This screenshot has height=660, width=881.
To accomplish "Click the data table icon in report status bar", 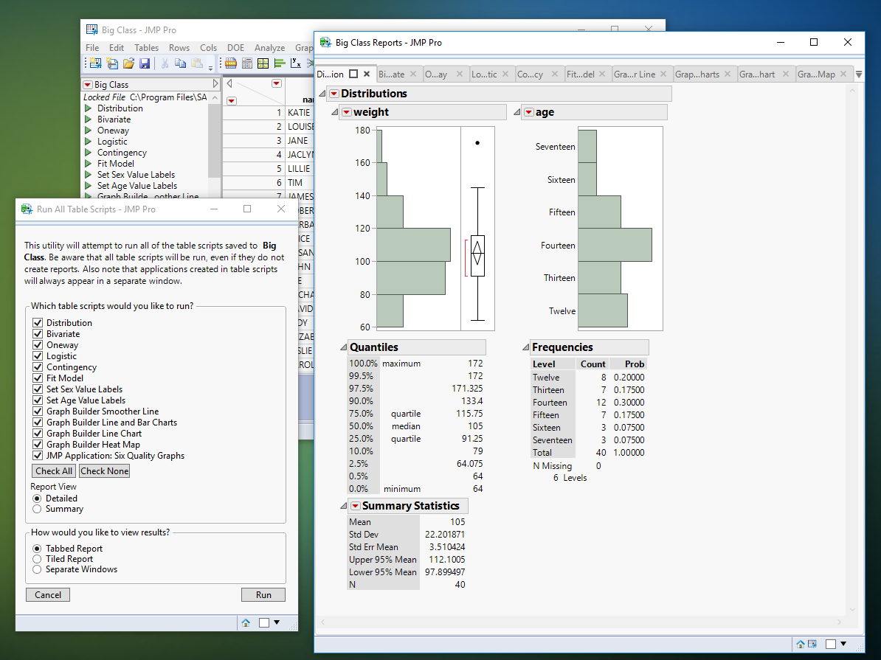I will coord(812,644).
